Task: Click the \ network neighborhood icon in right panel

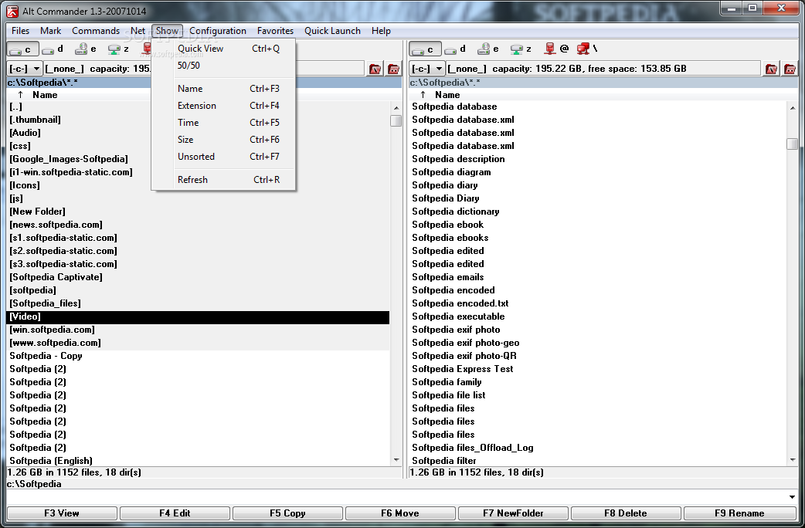Action: pyautogui.click(x=587, y=49)
